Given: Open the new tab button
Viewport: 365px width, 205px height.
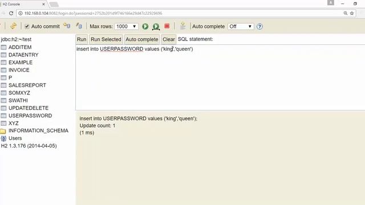Looking at the screenshot, I should pos(54,5).
